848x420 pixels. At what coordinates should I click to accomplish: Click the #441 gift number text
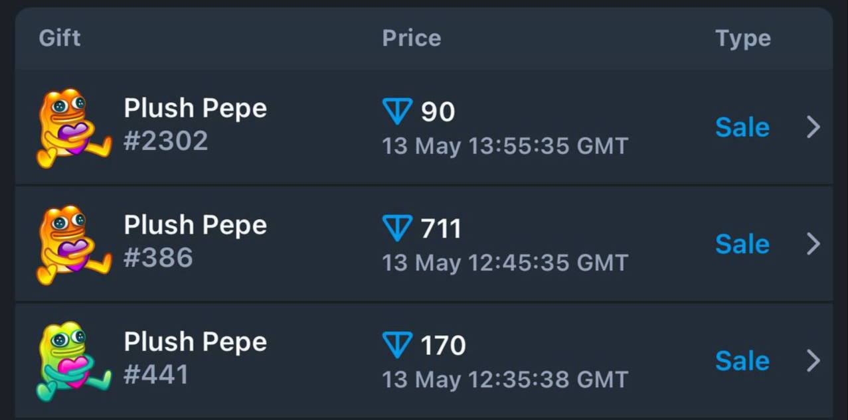click(x=157, y=375)
